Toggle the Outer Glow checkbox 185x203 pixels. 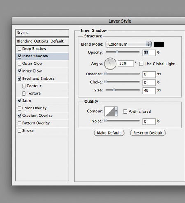[x=20, y=64]
